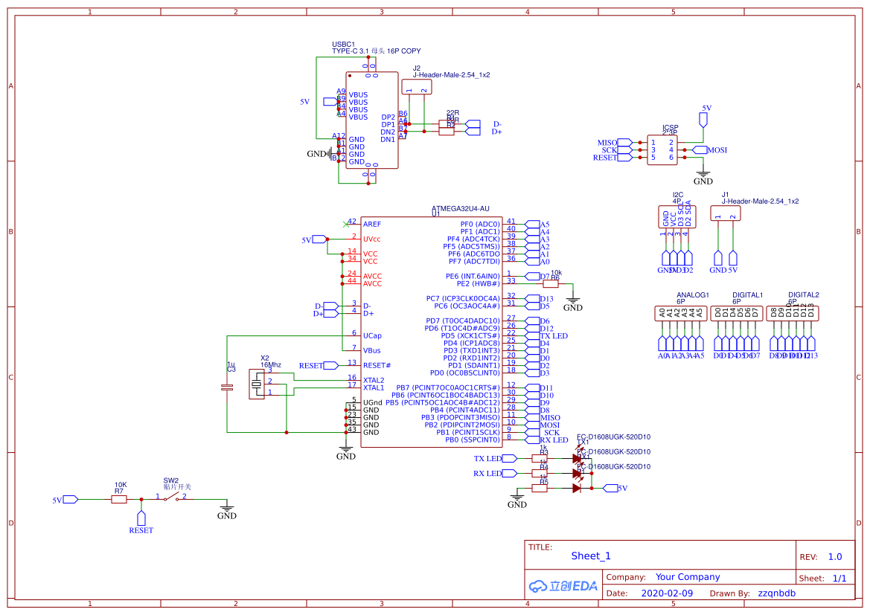870x615 pixels.
Task: Click the sheet number 1/1
Action: 839,579
